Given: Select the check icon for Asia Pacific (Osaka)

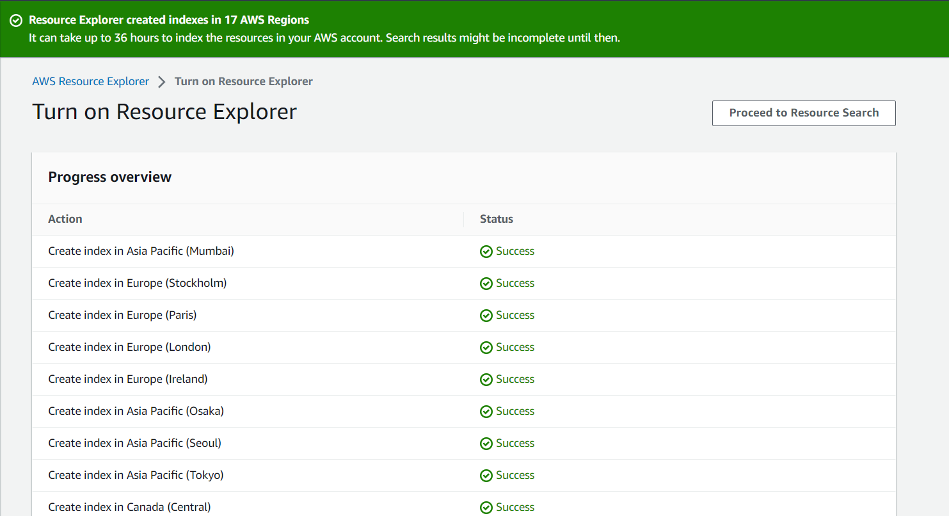Looking at the screenshot, I should pyautogui.click(x=486, y=411).
